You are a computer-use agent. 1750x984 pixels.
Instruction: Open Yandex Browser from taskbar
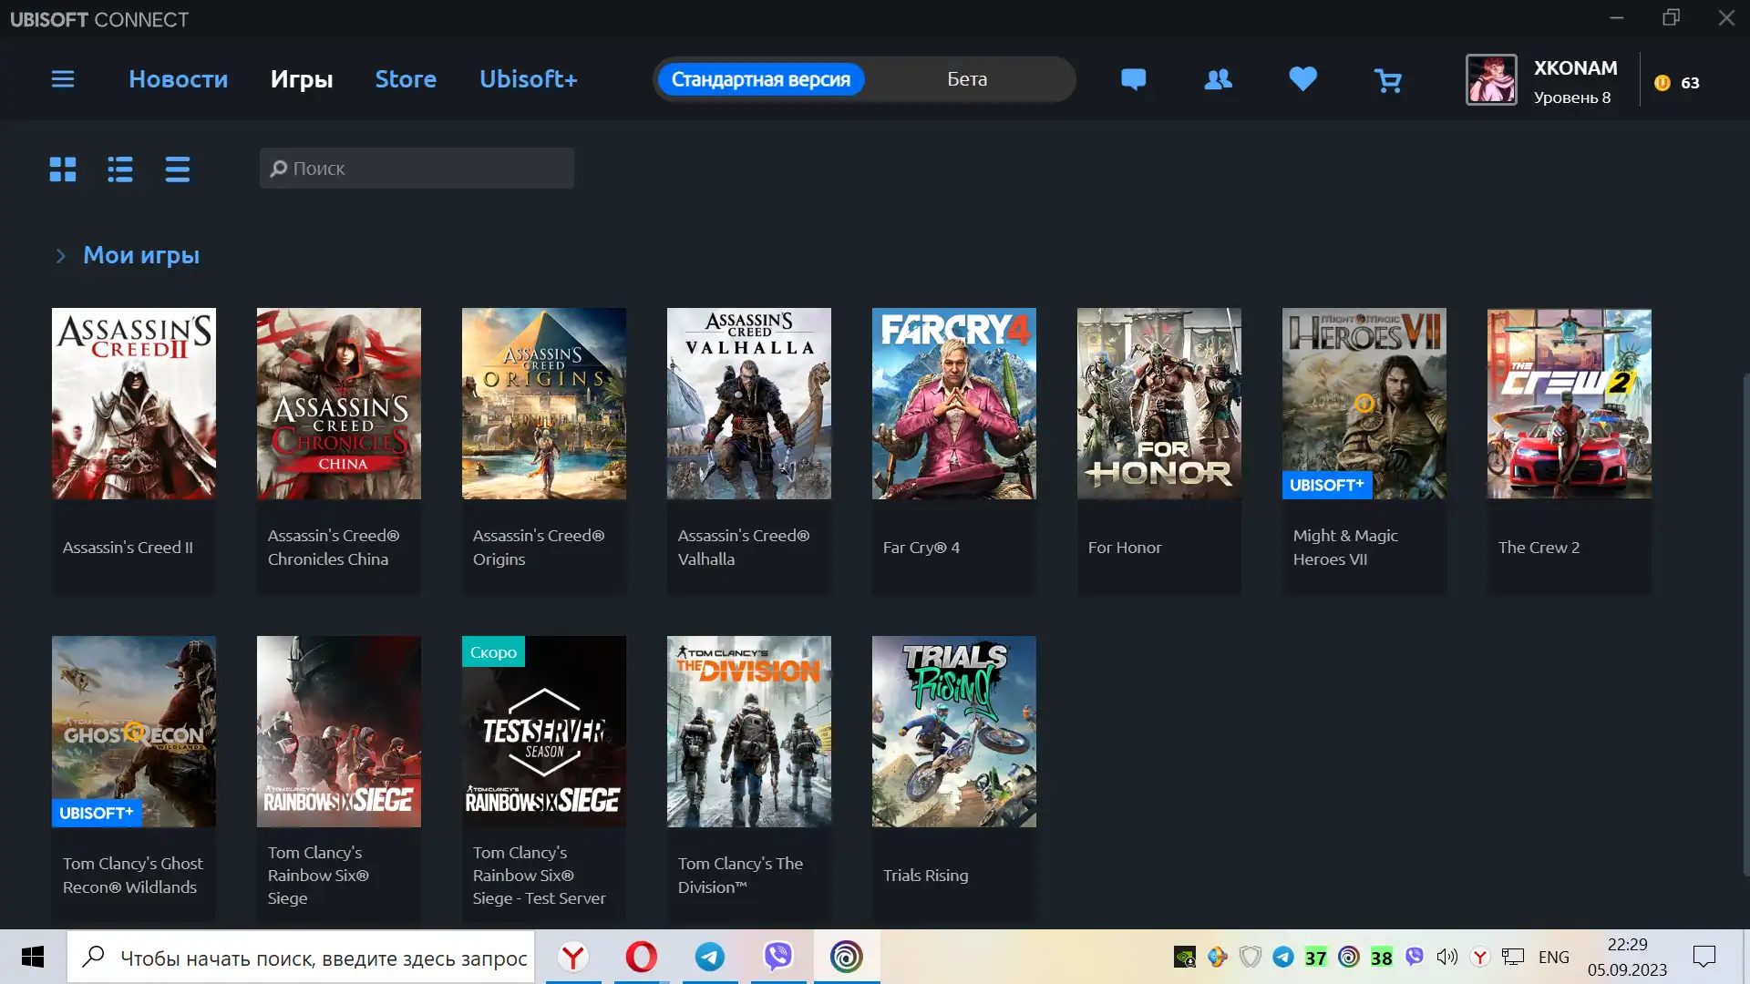click(573, 957)
